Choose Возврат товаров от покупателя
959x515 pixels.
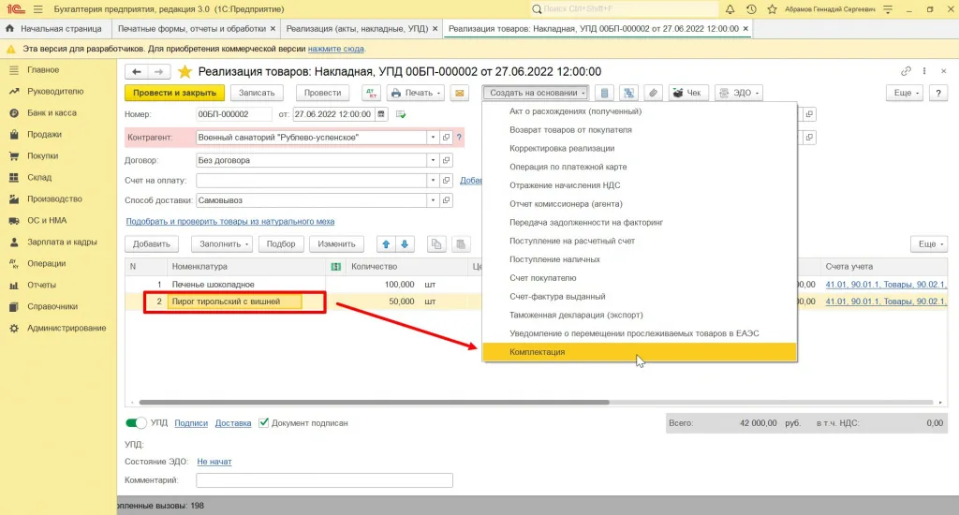[x=639, y=129]
